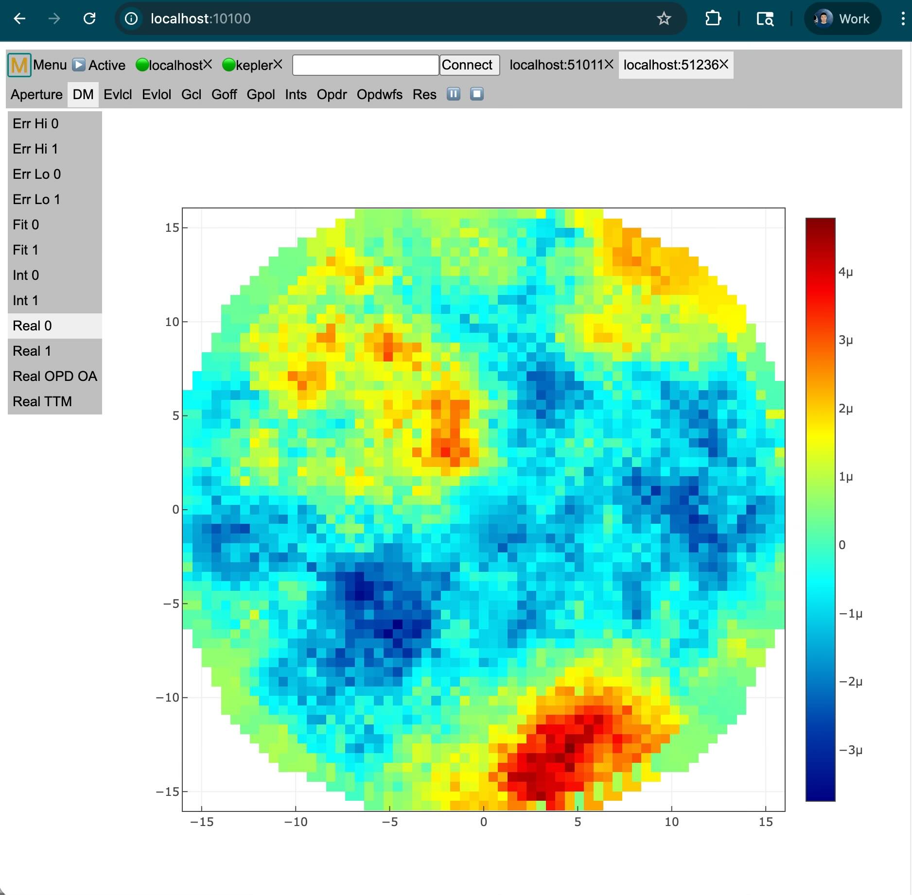Viewport: 912px width, 895px height.
Task: Close the localhost:51011 tab
Action: click(x=609, y=65)
